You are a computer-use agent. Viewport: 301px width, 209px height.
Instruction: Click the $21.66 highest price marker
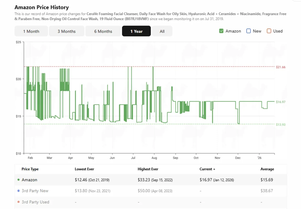(280, 67)
